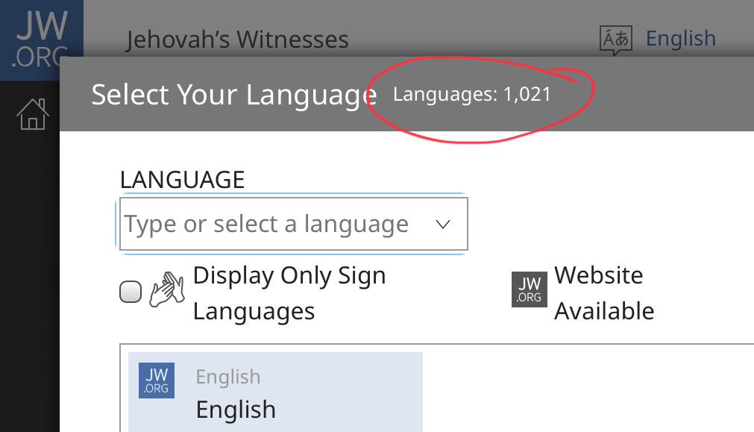Click the English language link in header
The image size is (754, 432).
pyautogui.click(x=680, y=39)
